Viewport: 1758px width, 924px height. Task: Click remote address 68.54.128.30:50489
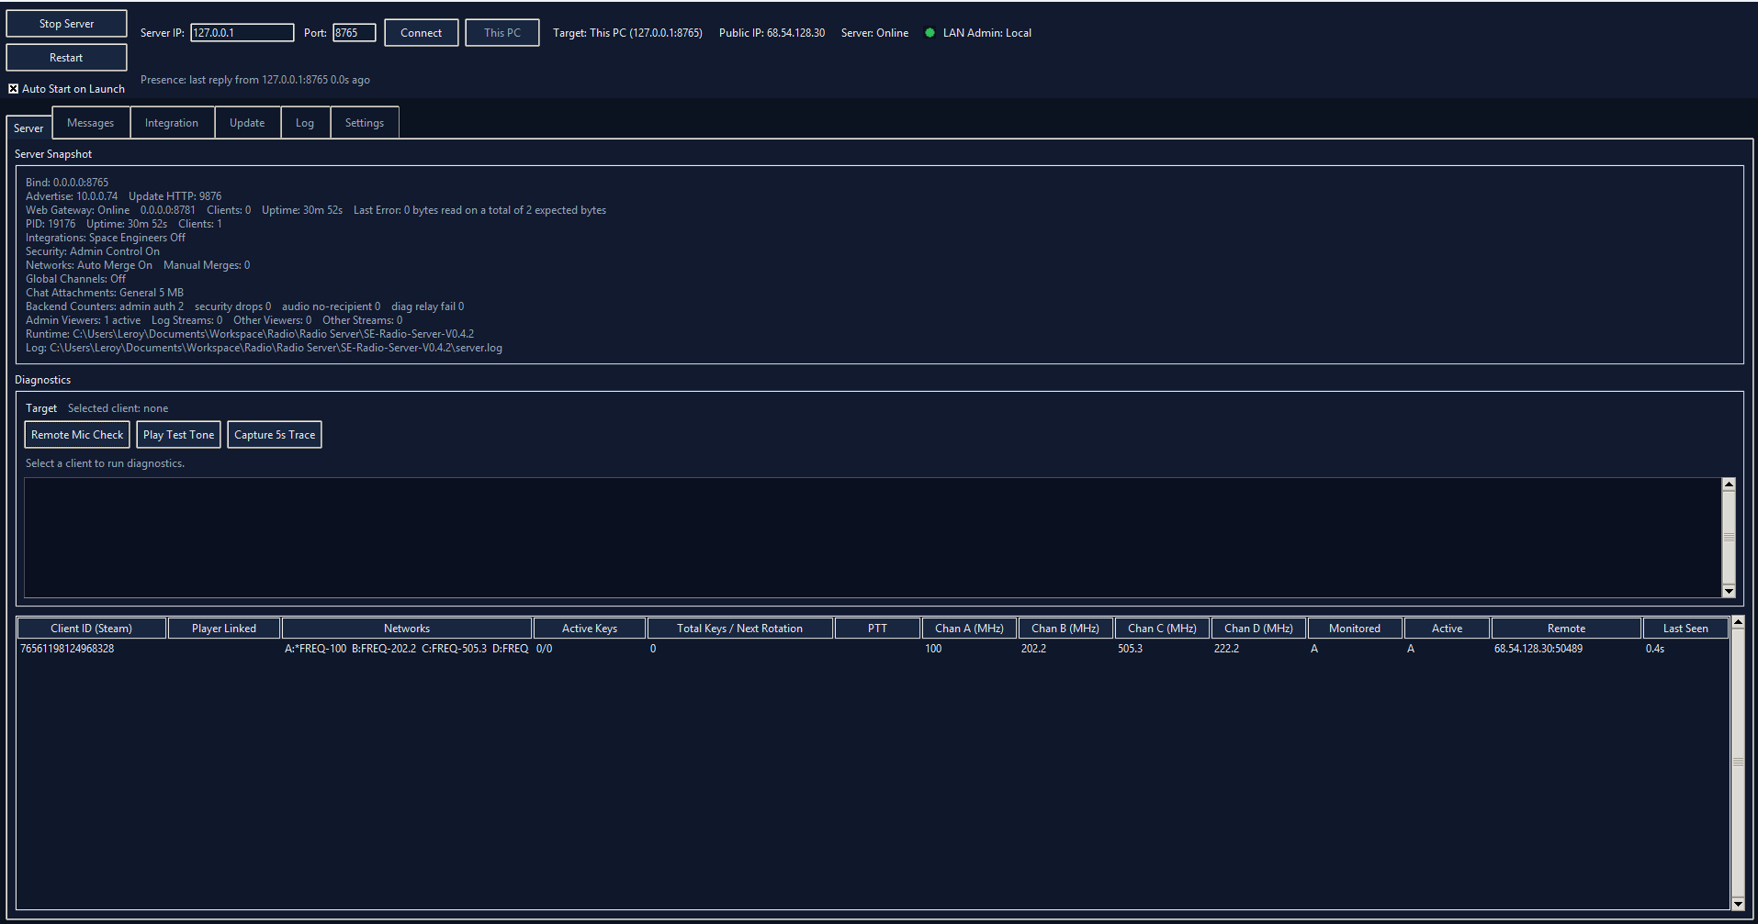pos(1538,649)
